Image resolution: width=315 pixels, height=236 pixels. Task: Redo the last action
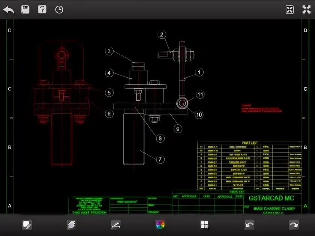coord(294,225)
